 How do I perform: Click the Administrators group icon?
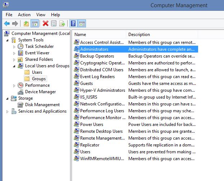point(77,49)
